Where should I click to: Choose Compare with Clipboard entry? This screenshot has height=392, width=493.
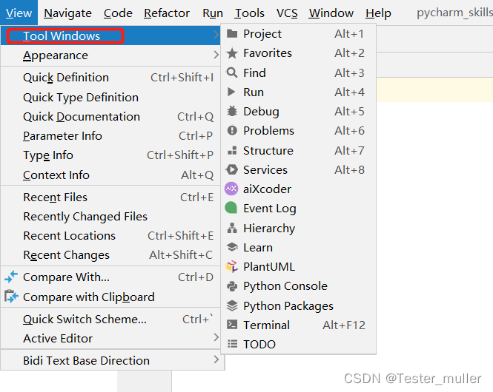(110, 297)
